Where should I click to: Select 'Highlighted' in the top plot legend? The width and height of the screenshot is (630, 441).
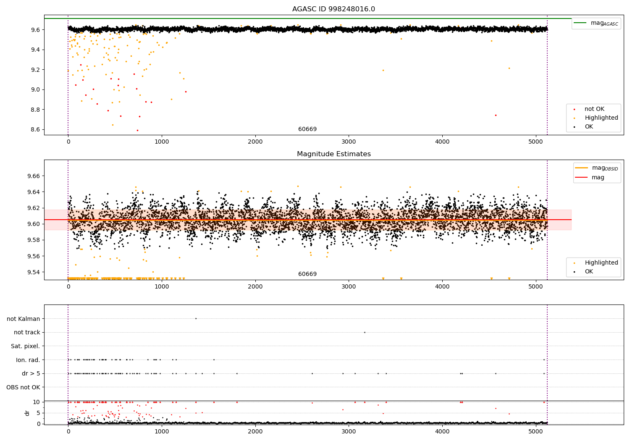point(601,118)
